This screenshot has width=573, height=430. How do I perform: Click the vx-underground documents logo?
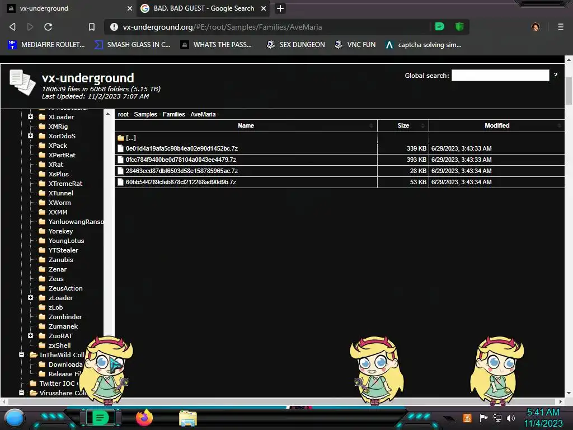[x=22, y=82]
